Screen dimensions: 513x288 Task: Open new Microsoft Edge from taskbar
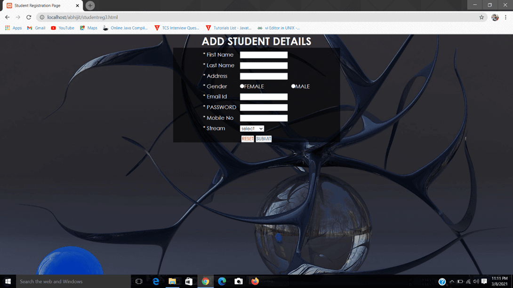(222, 281)
